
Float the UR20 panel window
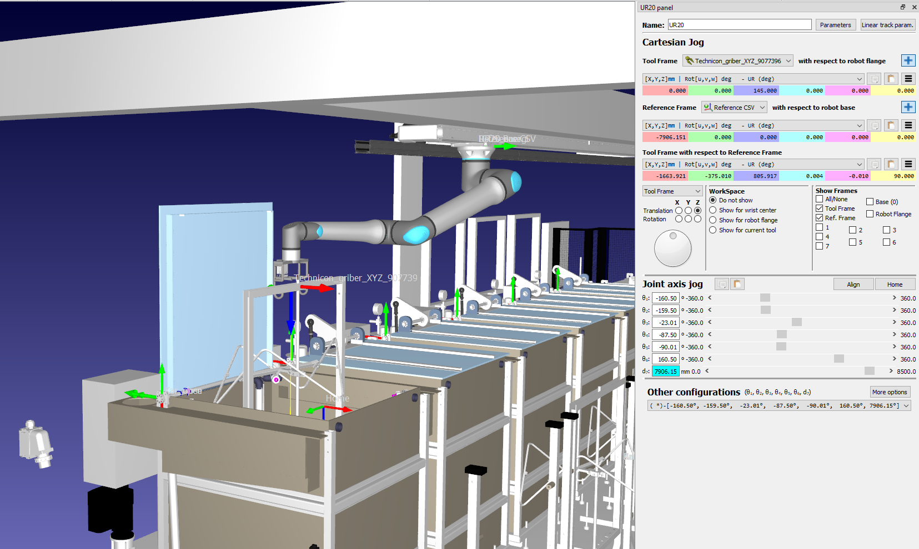[902, 7]
